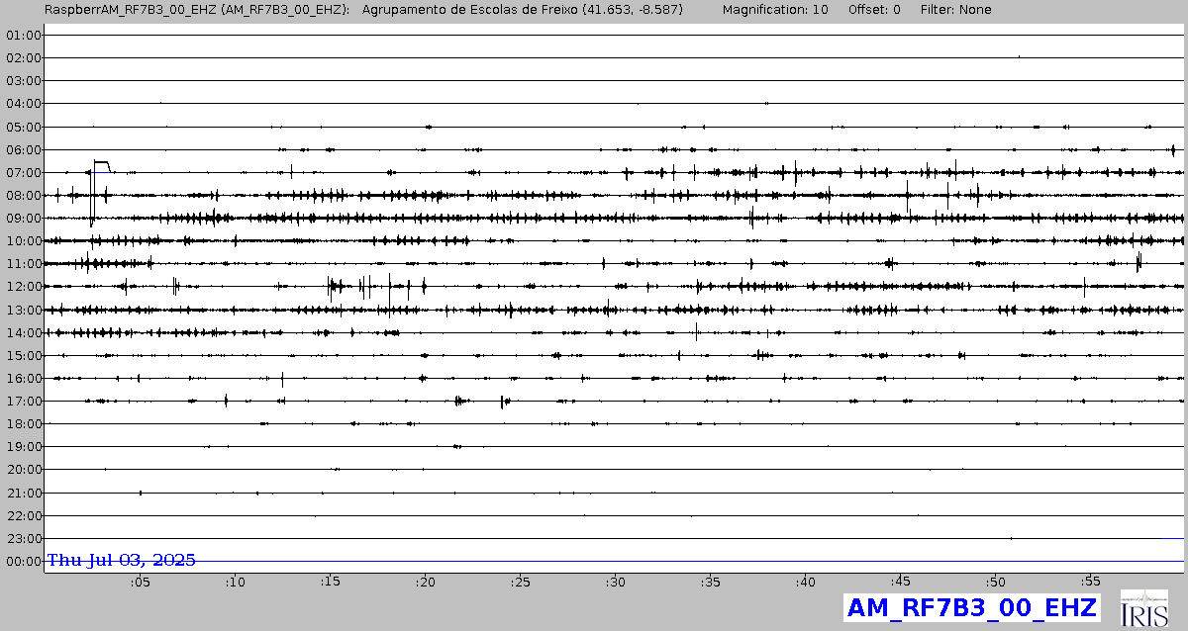
Task: Click the 04:00 hour label
Action: 24,103
